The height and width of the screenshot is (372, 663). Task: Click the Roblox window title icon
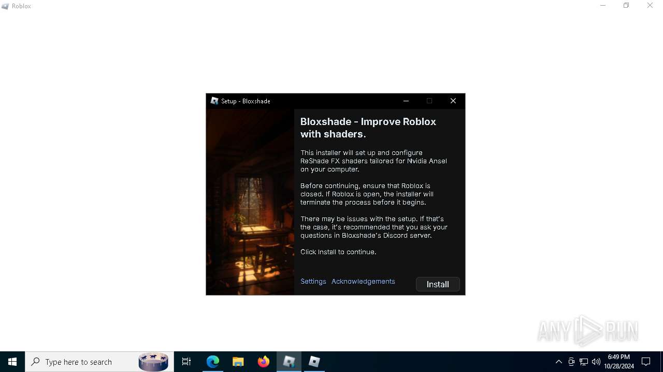(x=5, y=6)
